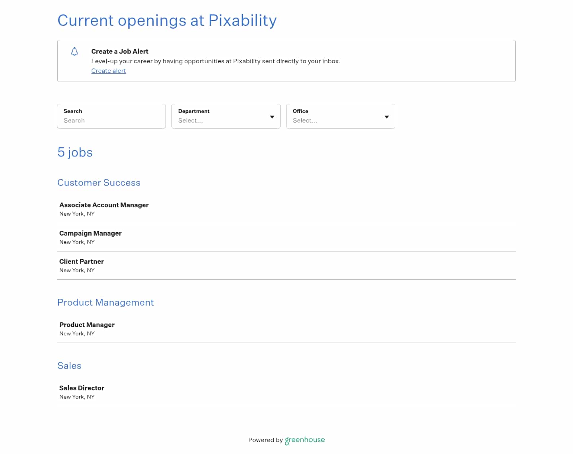Viewport: 573px width, 454px height.
Task: Click the Greenhouse logo in footer
Action: [x=305, y=440]
